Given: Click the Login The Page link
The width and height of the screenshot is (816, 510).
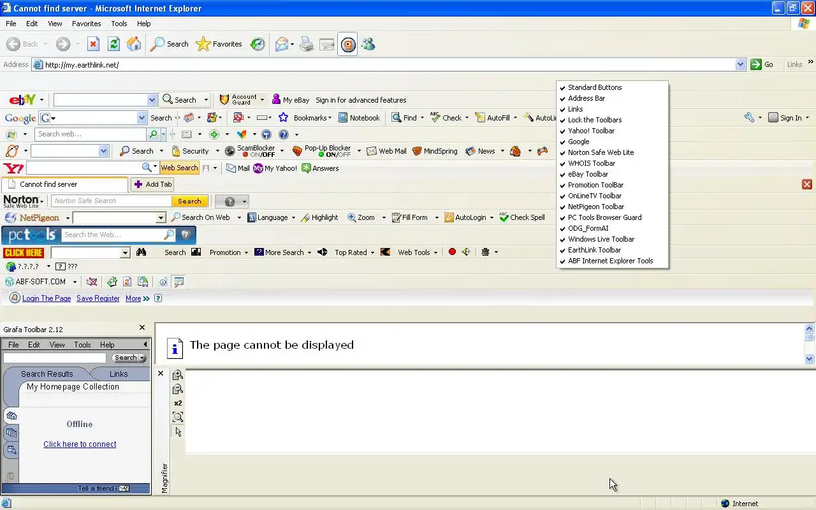Looking at the screenshot, I should pos(47,298).
